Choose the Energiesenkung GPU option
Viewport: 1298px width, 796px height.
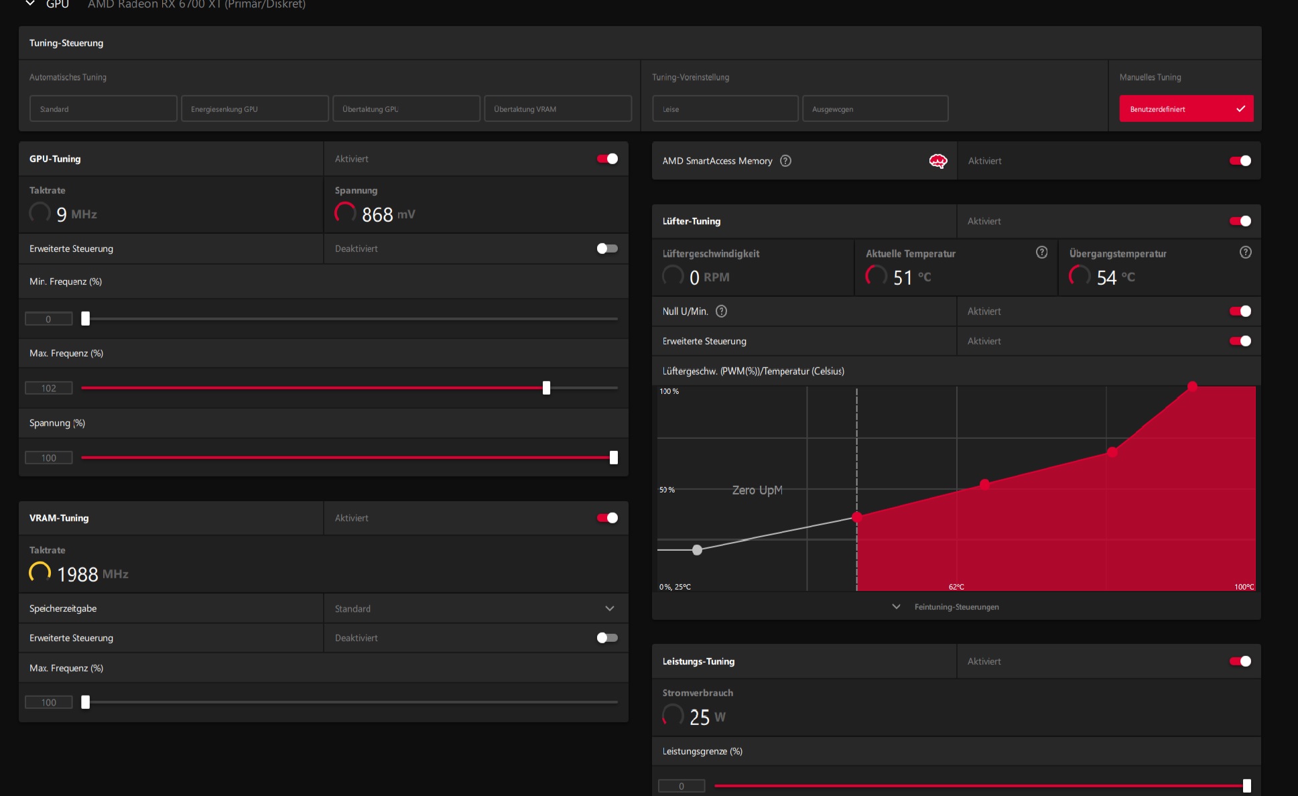(255, 109)
